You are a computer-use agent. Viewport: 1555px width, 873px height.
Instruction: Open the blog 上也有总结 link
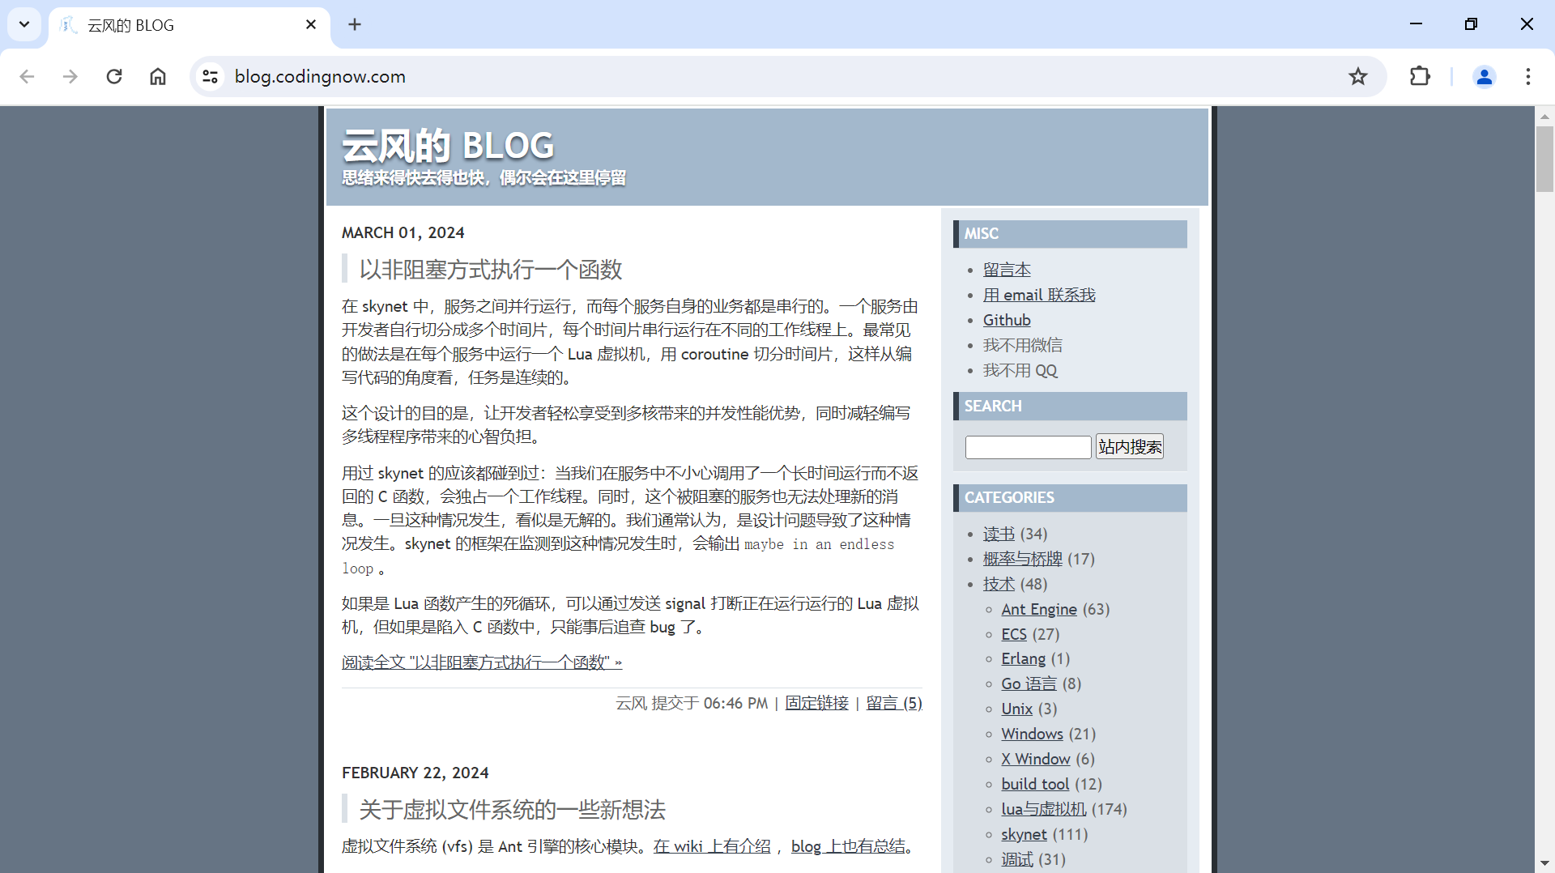[848, 846]
